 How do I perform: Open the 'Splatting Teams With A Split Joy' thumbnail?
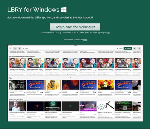[105, 63]
